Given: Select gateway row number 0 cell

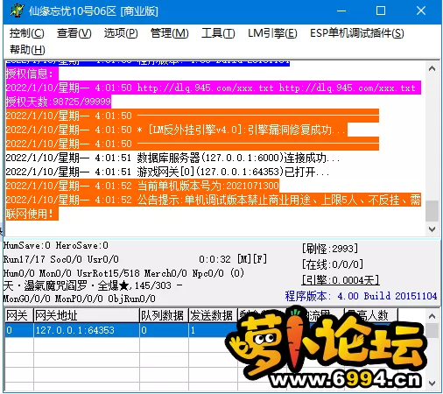Looking at the screenshot, I should click(x=19, y=330).
